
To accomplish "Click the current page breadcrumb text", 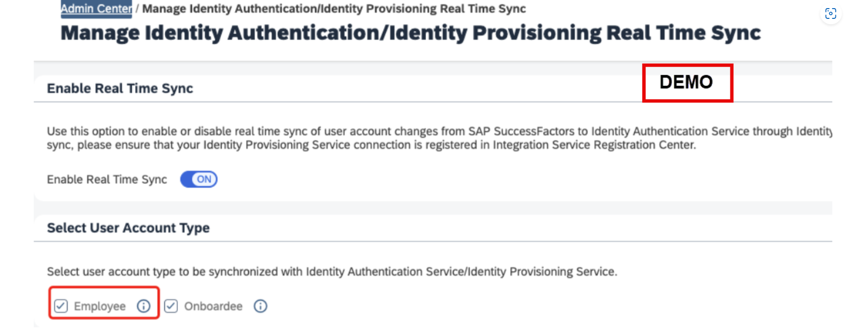I will click(x=334, y=9).
